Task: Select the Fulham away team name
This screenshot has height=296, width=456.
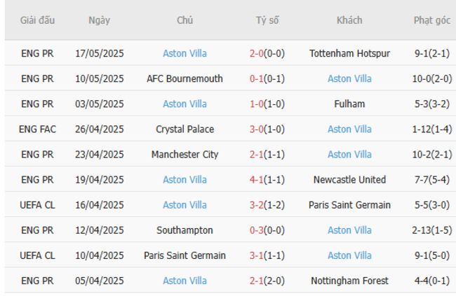Action: (x=349, y=104)
